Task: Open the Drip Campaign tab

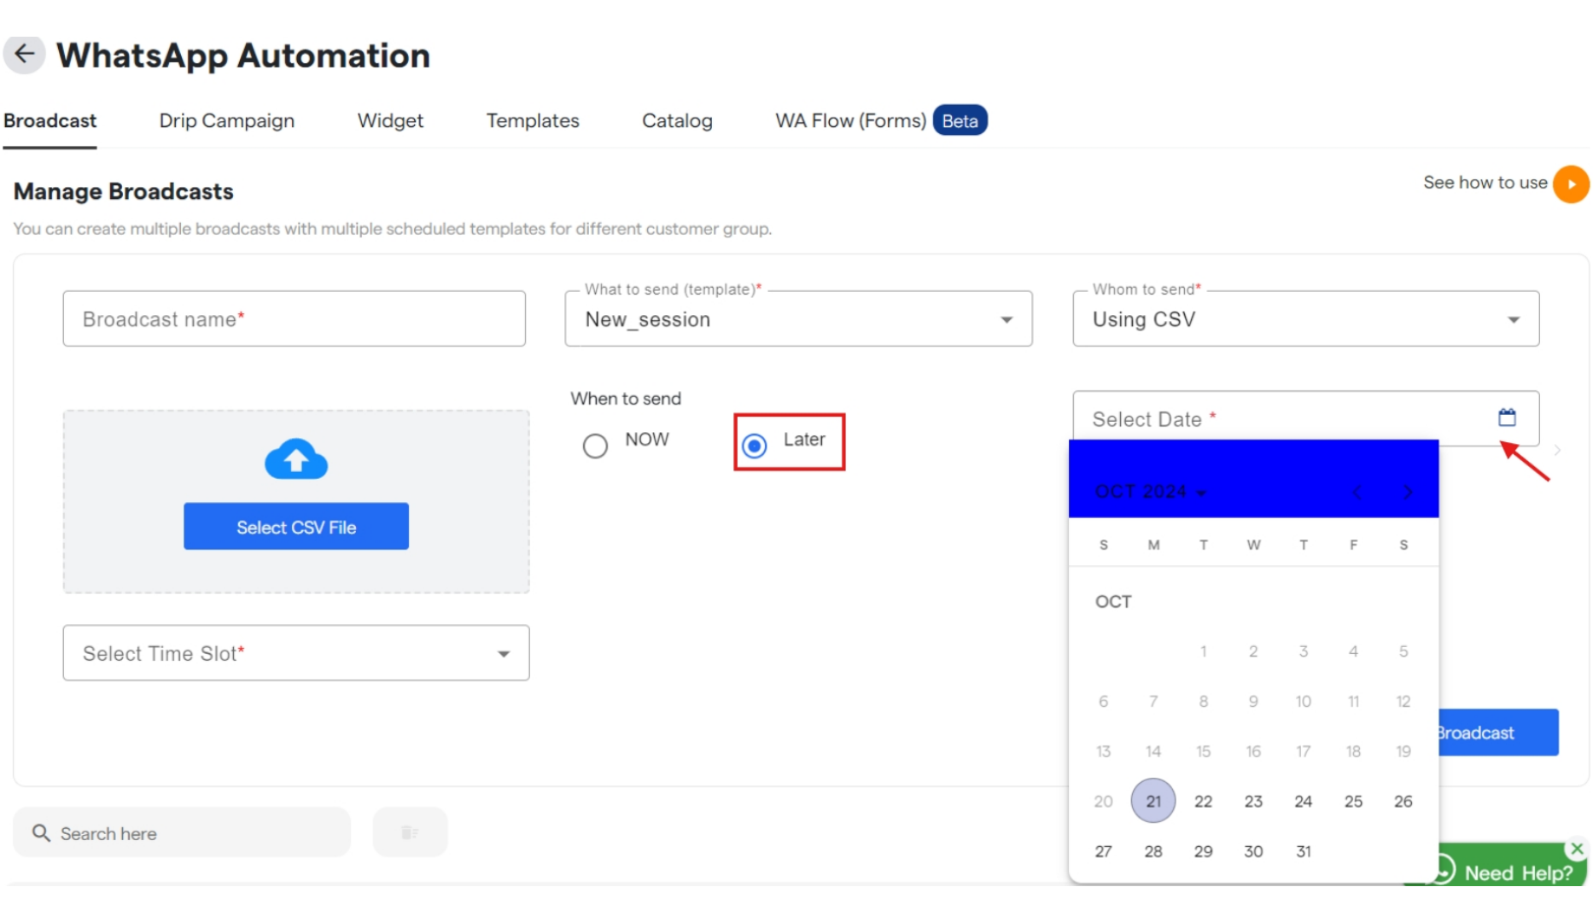Action: point(226,120)
